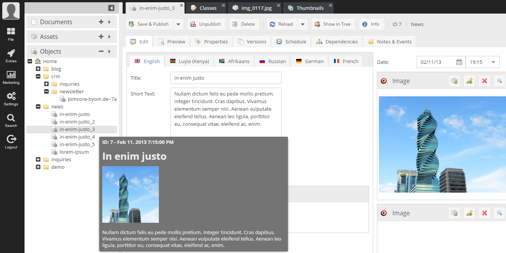Viewport: 506px width, 253px height.
Task: Click the Logout icon
Action: (x=11, y=142)
